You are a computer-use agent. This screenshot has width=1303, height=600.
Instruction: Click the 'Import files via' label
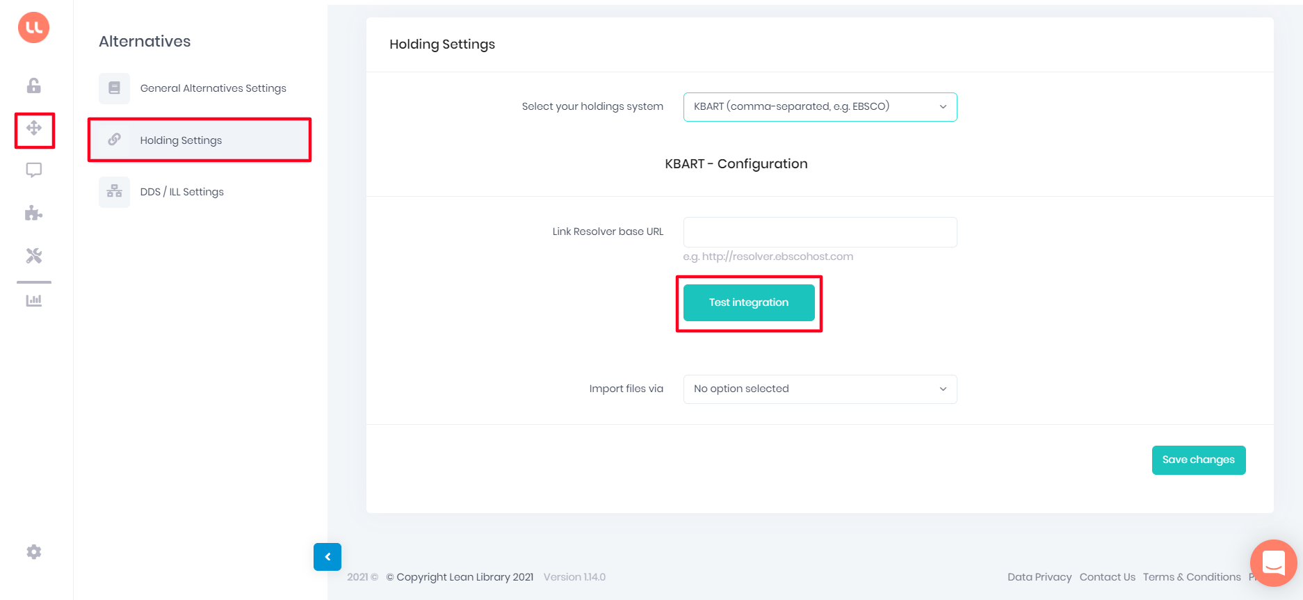point(626,389)
